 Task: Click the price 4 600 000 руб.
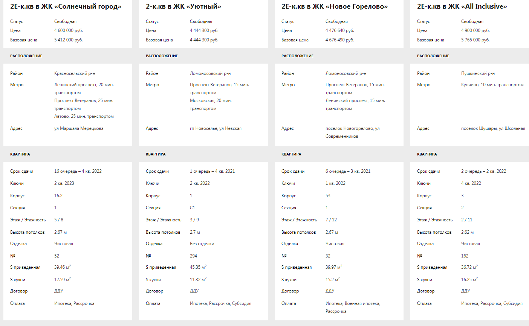(x=68, y=30)
